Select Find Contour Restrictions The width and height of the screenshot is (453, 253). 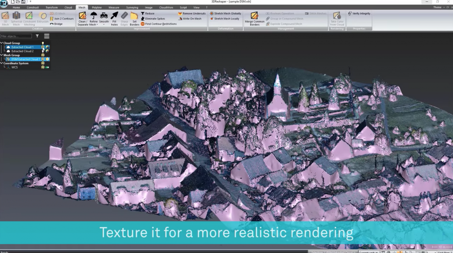click(159, 24)
